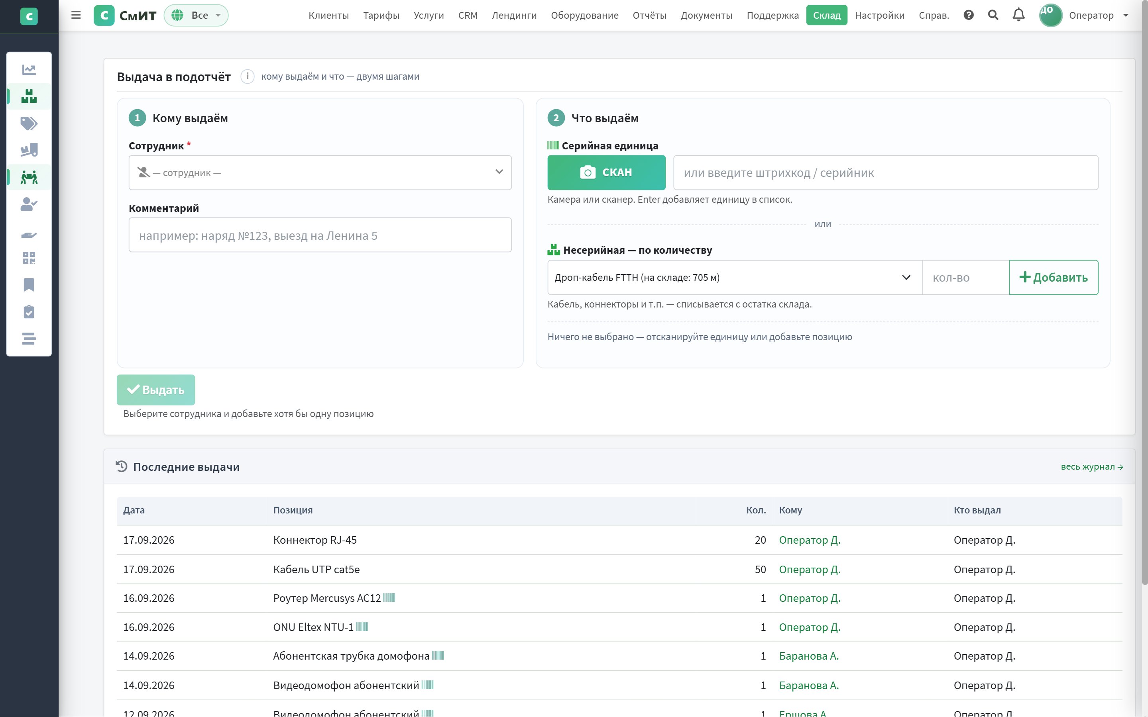Open the Клиенты menu
This screenshot has height=717, width=1148.
[x=329, y=15]
